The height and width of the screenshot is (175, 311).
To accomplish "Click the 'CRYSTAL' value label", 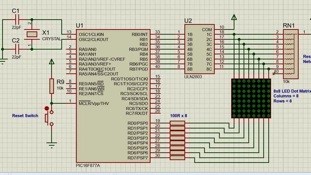I will pyautogui.click(x=52, y=39).
